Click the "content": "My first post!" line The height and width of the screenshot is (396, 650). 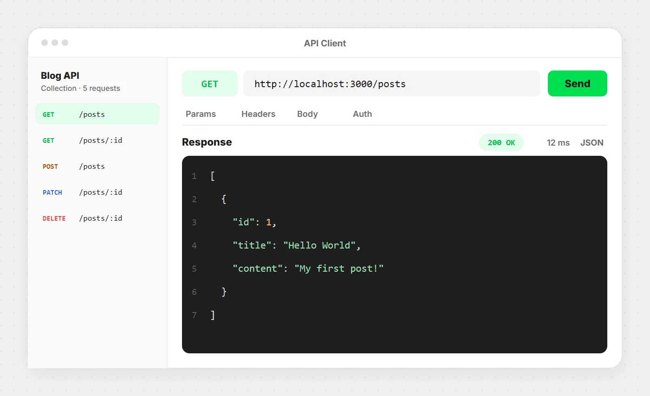[308, 268]
